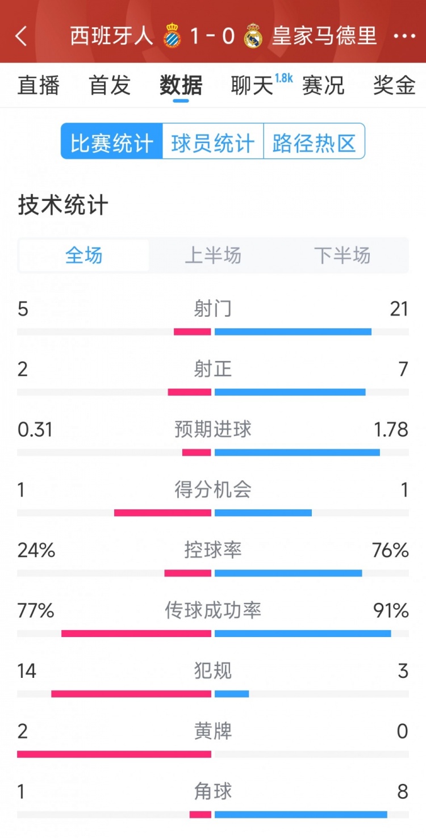Switch to the 直播 tab
The image size is (426, 838).
[x=39, y=85]
